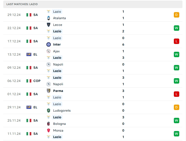This screenshot has width=186, height=141.
Task: Click the Ajax club crest icon
Action: pyautogui.click(x=49, y=51)
